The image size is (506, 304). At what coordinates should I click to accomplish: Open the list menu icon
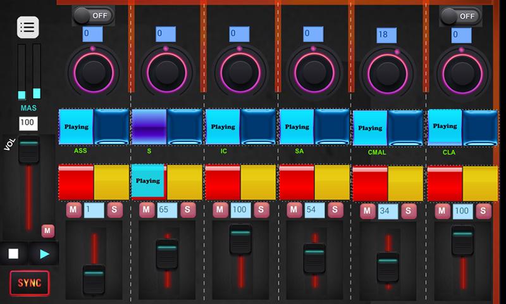pyautogui.click(x=28, y=27)
